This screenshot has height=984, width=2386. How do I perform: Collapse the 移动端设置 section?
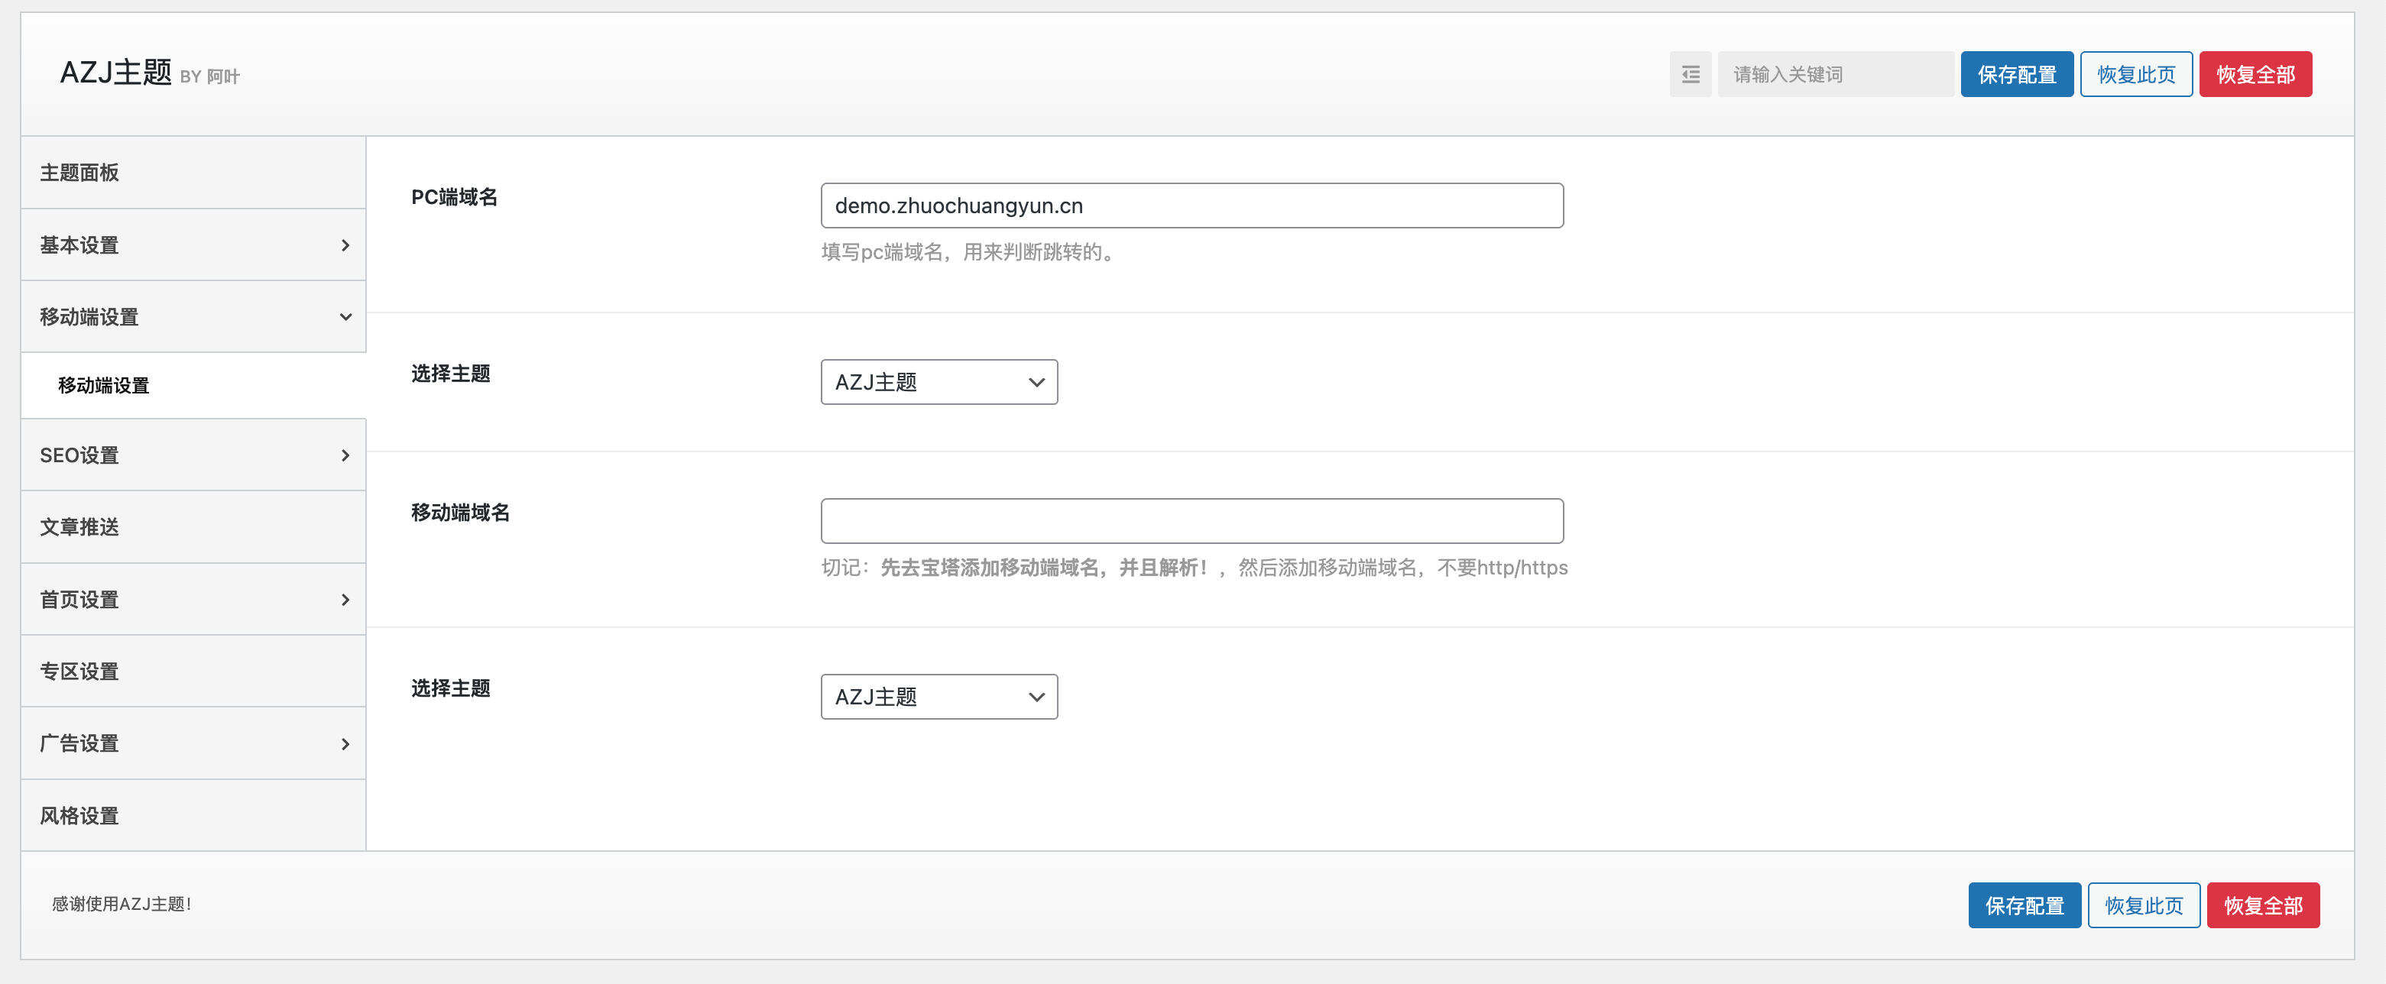[x=192, y=316]
